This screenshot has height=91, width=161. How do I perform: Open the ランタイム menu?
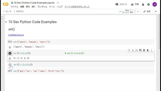(42, 7)
